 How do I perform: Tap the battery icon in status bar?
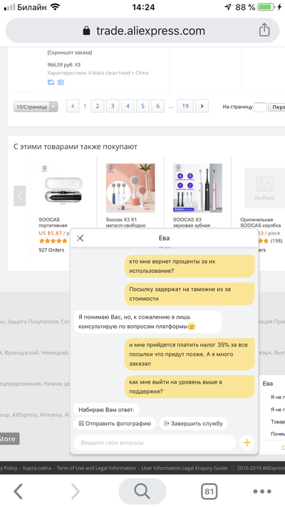pyautogui.click(x=266, y=7)
